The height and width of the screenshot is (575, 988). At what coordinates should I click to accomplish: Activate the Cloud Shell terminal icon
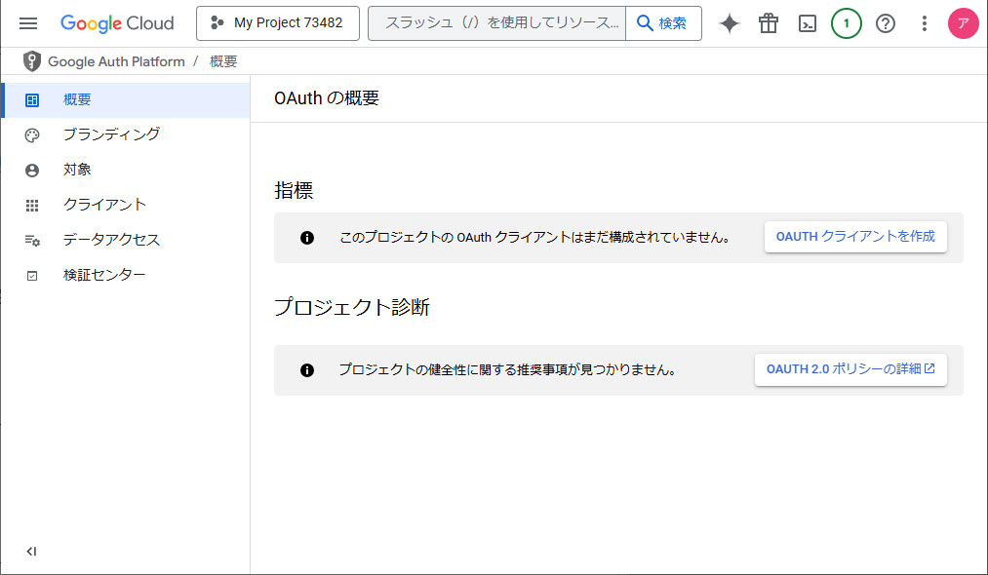(x=808, y=23)
